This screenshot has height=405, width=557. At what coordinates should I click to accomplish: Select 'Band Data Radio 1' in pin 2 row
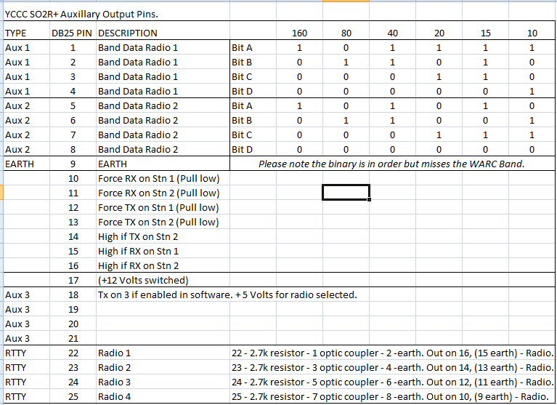coord(163,63)
